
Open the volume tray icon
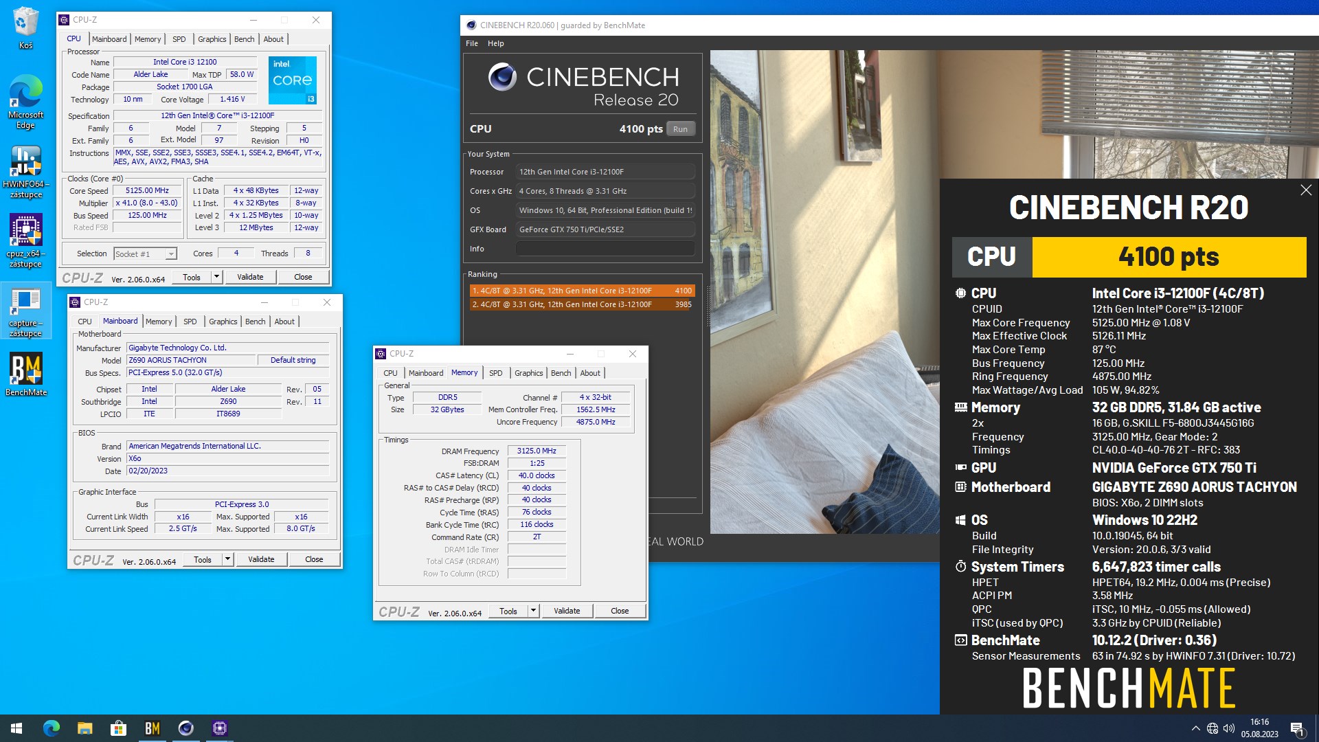pyautogui.click(x=1229, y=728)
